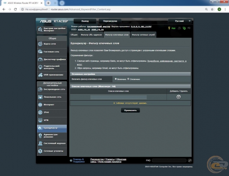
Task: Open USB-приложение sidebar item
Action: tap(51, 75)
